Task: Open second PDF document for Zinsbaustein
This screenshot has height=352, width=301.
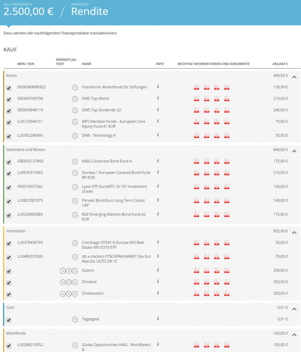Action: coord(206,293)
